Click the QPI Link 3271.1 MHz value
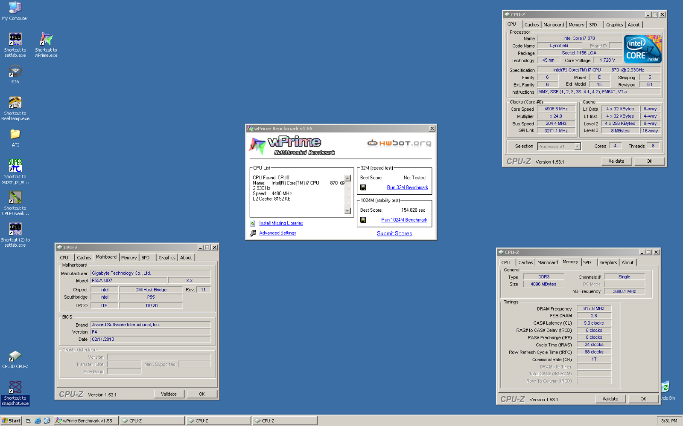The height and width of the screenshot is (426, 683). (556, 131)
